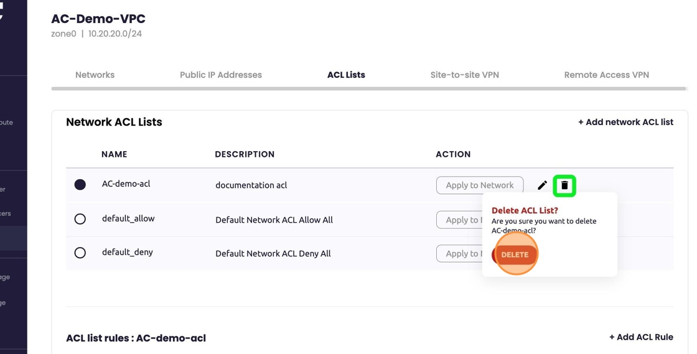697x354 pixels.
Task: Click the AC-demo-acl list name
Action: (126, 184)
